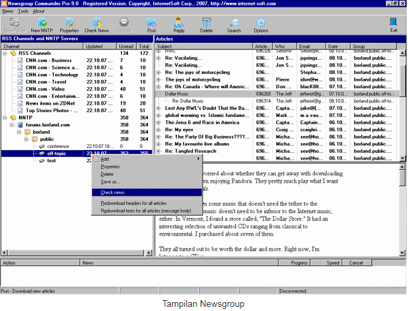
Task: Click the test newsgroup icon
Action: tap(41, 161)
